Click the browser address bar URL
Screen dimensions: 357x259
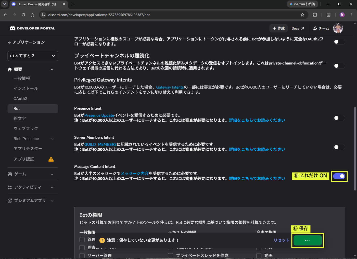tap(99, 15)
